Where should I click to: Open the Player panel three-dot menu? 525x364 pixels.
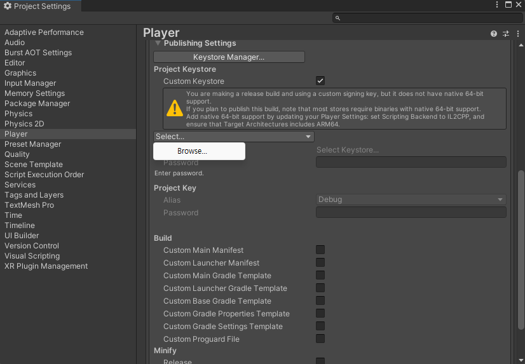(x=517, y=34)
